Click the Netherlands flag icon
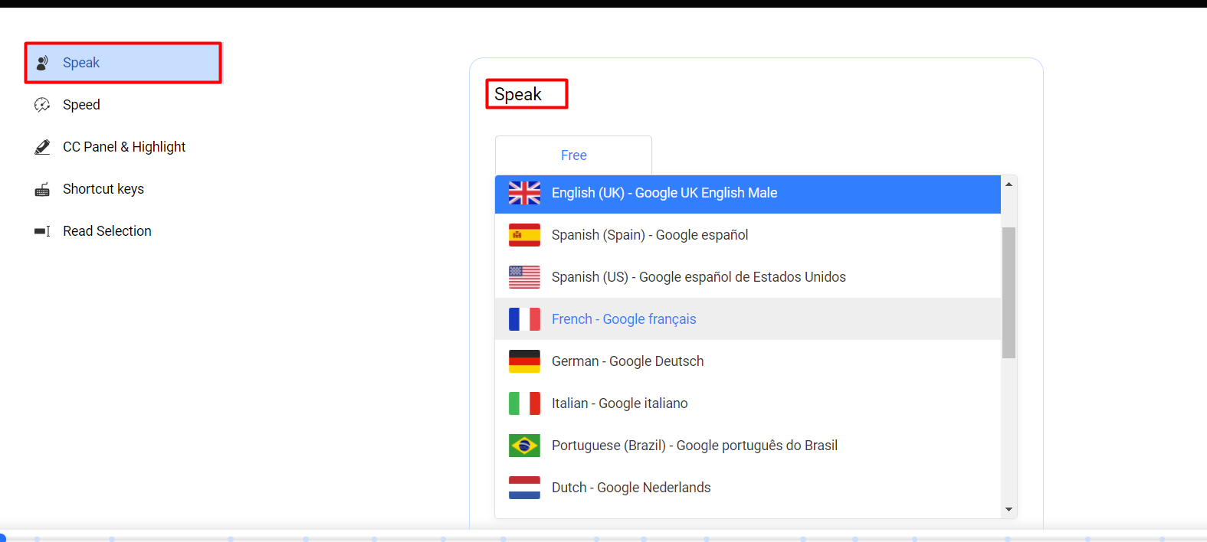This screenshot has width=1207, height=542. pos(524,488)
